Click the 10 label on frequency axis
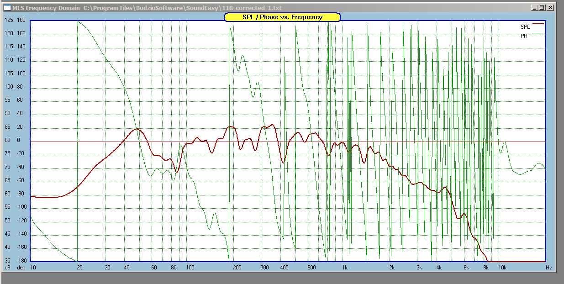 [x=33, y=268]
